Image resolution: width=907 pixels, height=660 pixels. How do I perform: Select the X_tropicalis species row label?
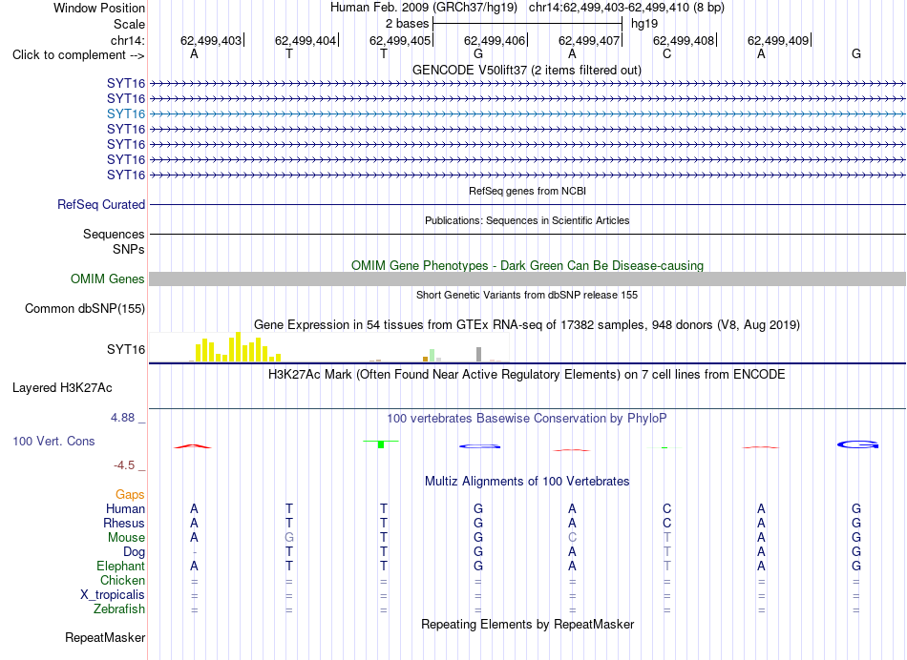click(x=113, y=595)
